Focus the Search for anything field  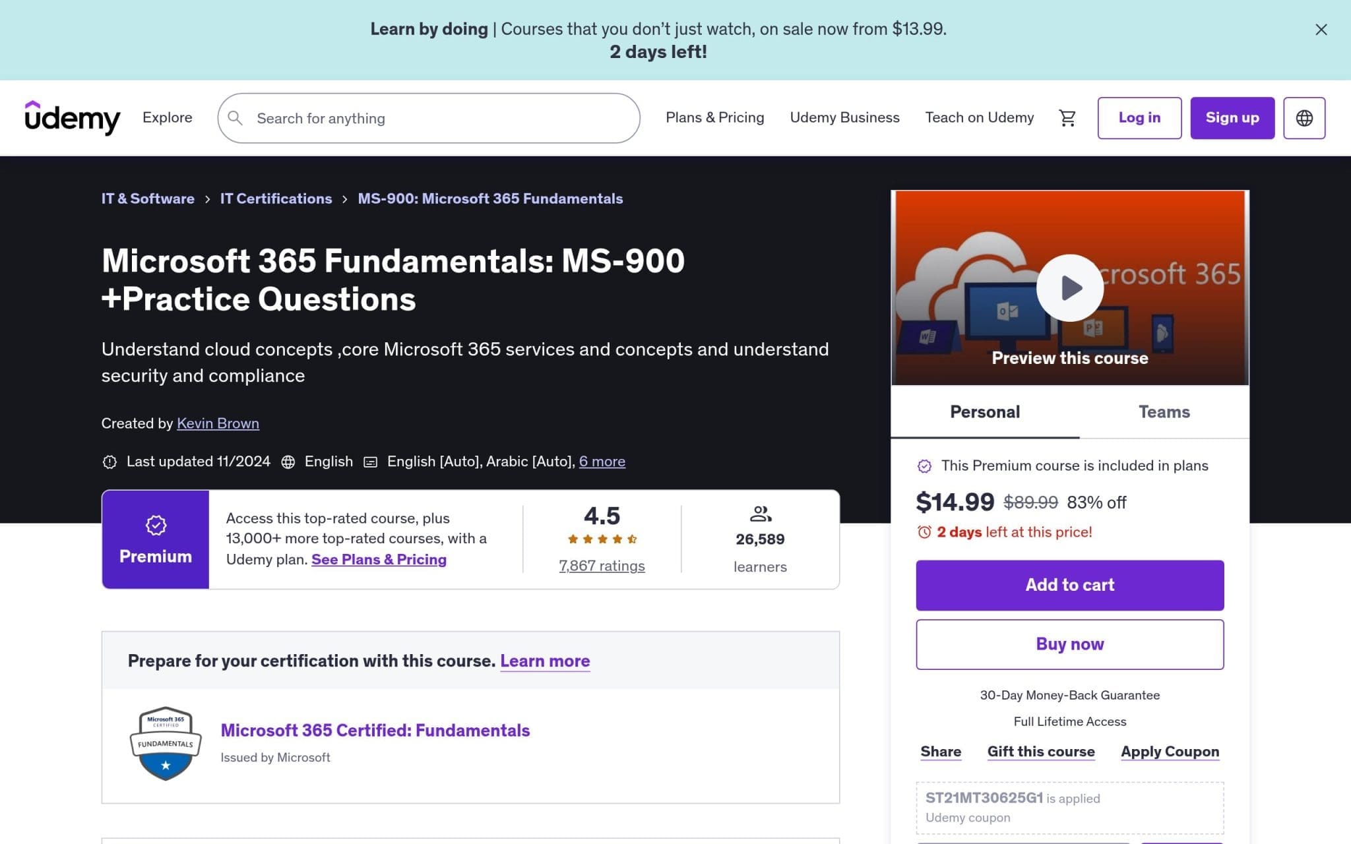(429, 118)
